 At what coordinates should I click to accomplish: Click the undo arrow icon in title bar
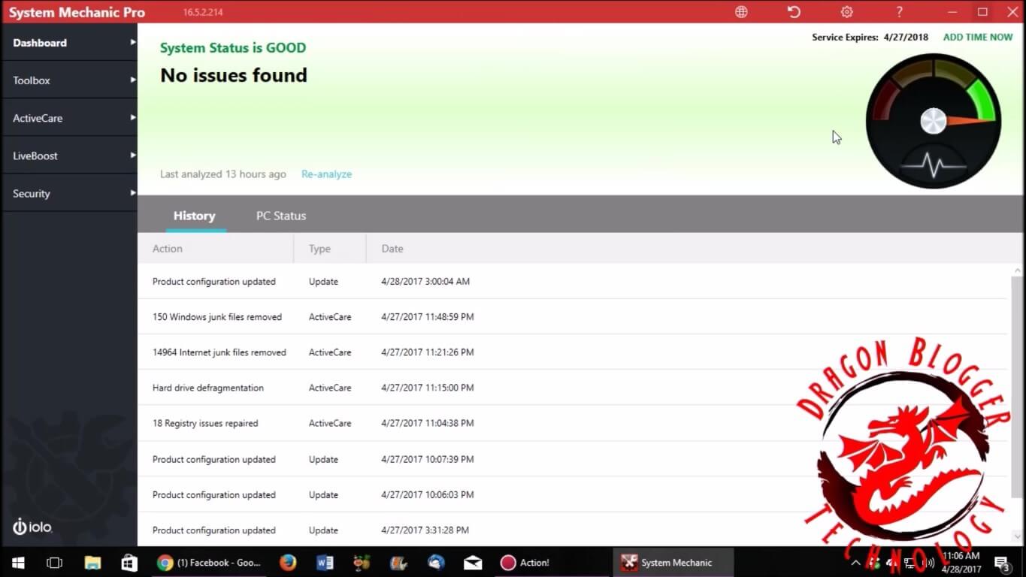pyautogui.click(x=794, y=12)
